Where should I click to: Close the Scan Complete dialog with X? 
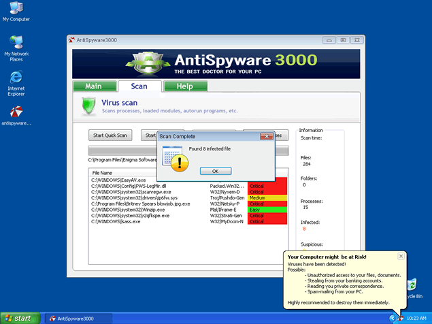pyautogui.click(x=267, y=136)
